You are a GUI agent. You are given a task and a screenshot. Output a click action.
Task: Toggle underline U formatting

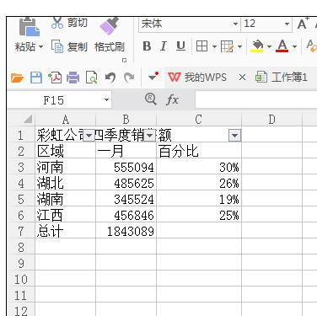pyautogui.click(x=180, y=46)
